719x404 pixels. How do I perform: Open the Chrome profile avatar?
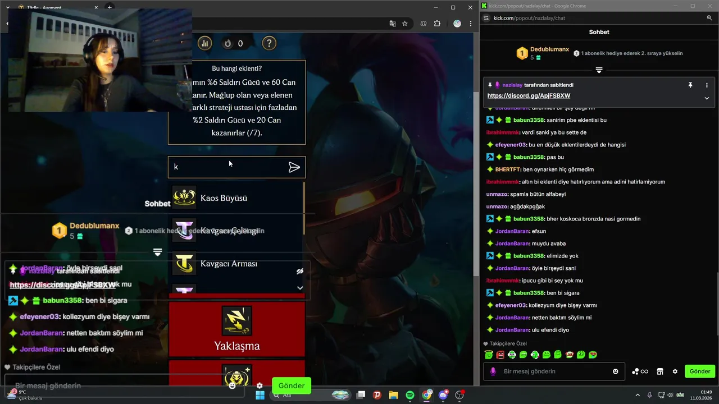click(x=457, y=24)
